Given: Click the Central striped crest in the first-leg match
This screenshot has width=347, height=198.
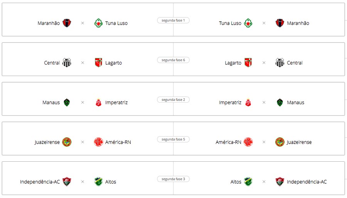Looking at the screenshot, I should (x=67, y=63).
